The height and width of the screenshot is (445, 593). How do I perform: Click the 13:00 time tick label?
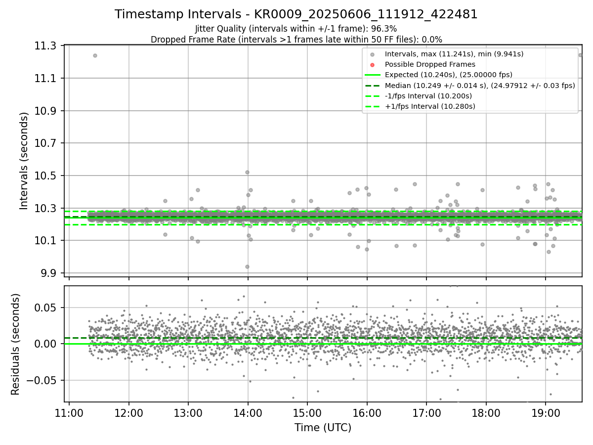pos(188,413)
